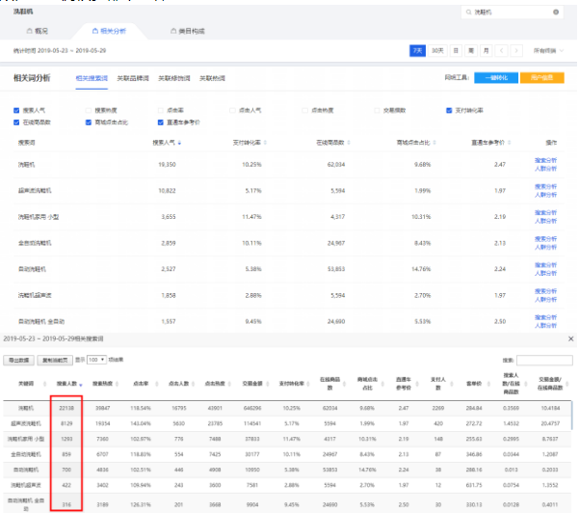This screenshot has height=513, width=579.
Task: Click the blue 一键转化 button
Action: pos(496,77)
